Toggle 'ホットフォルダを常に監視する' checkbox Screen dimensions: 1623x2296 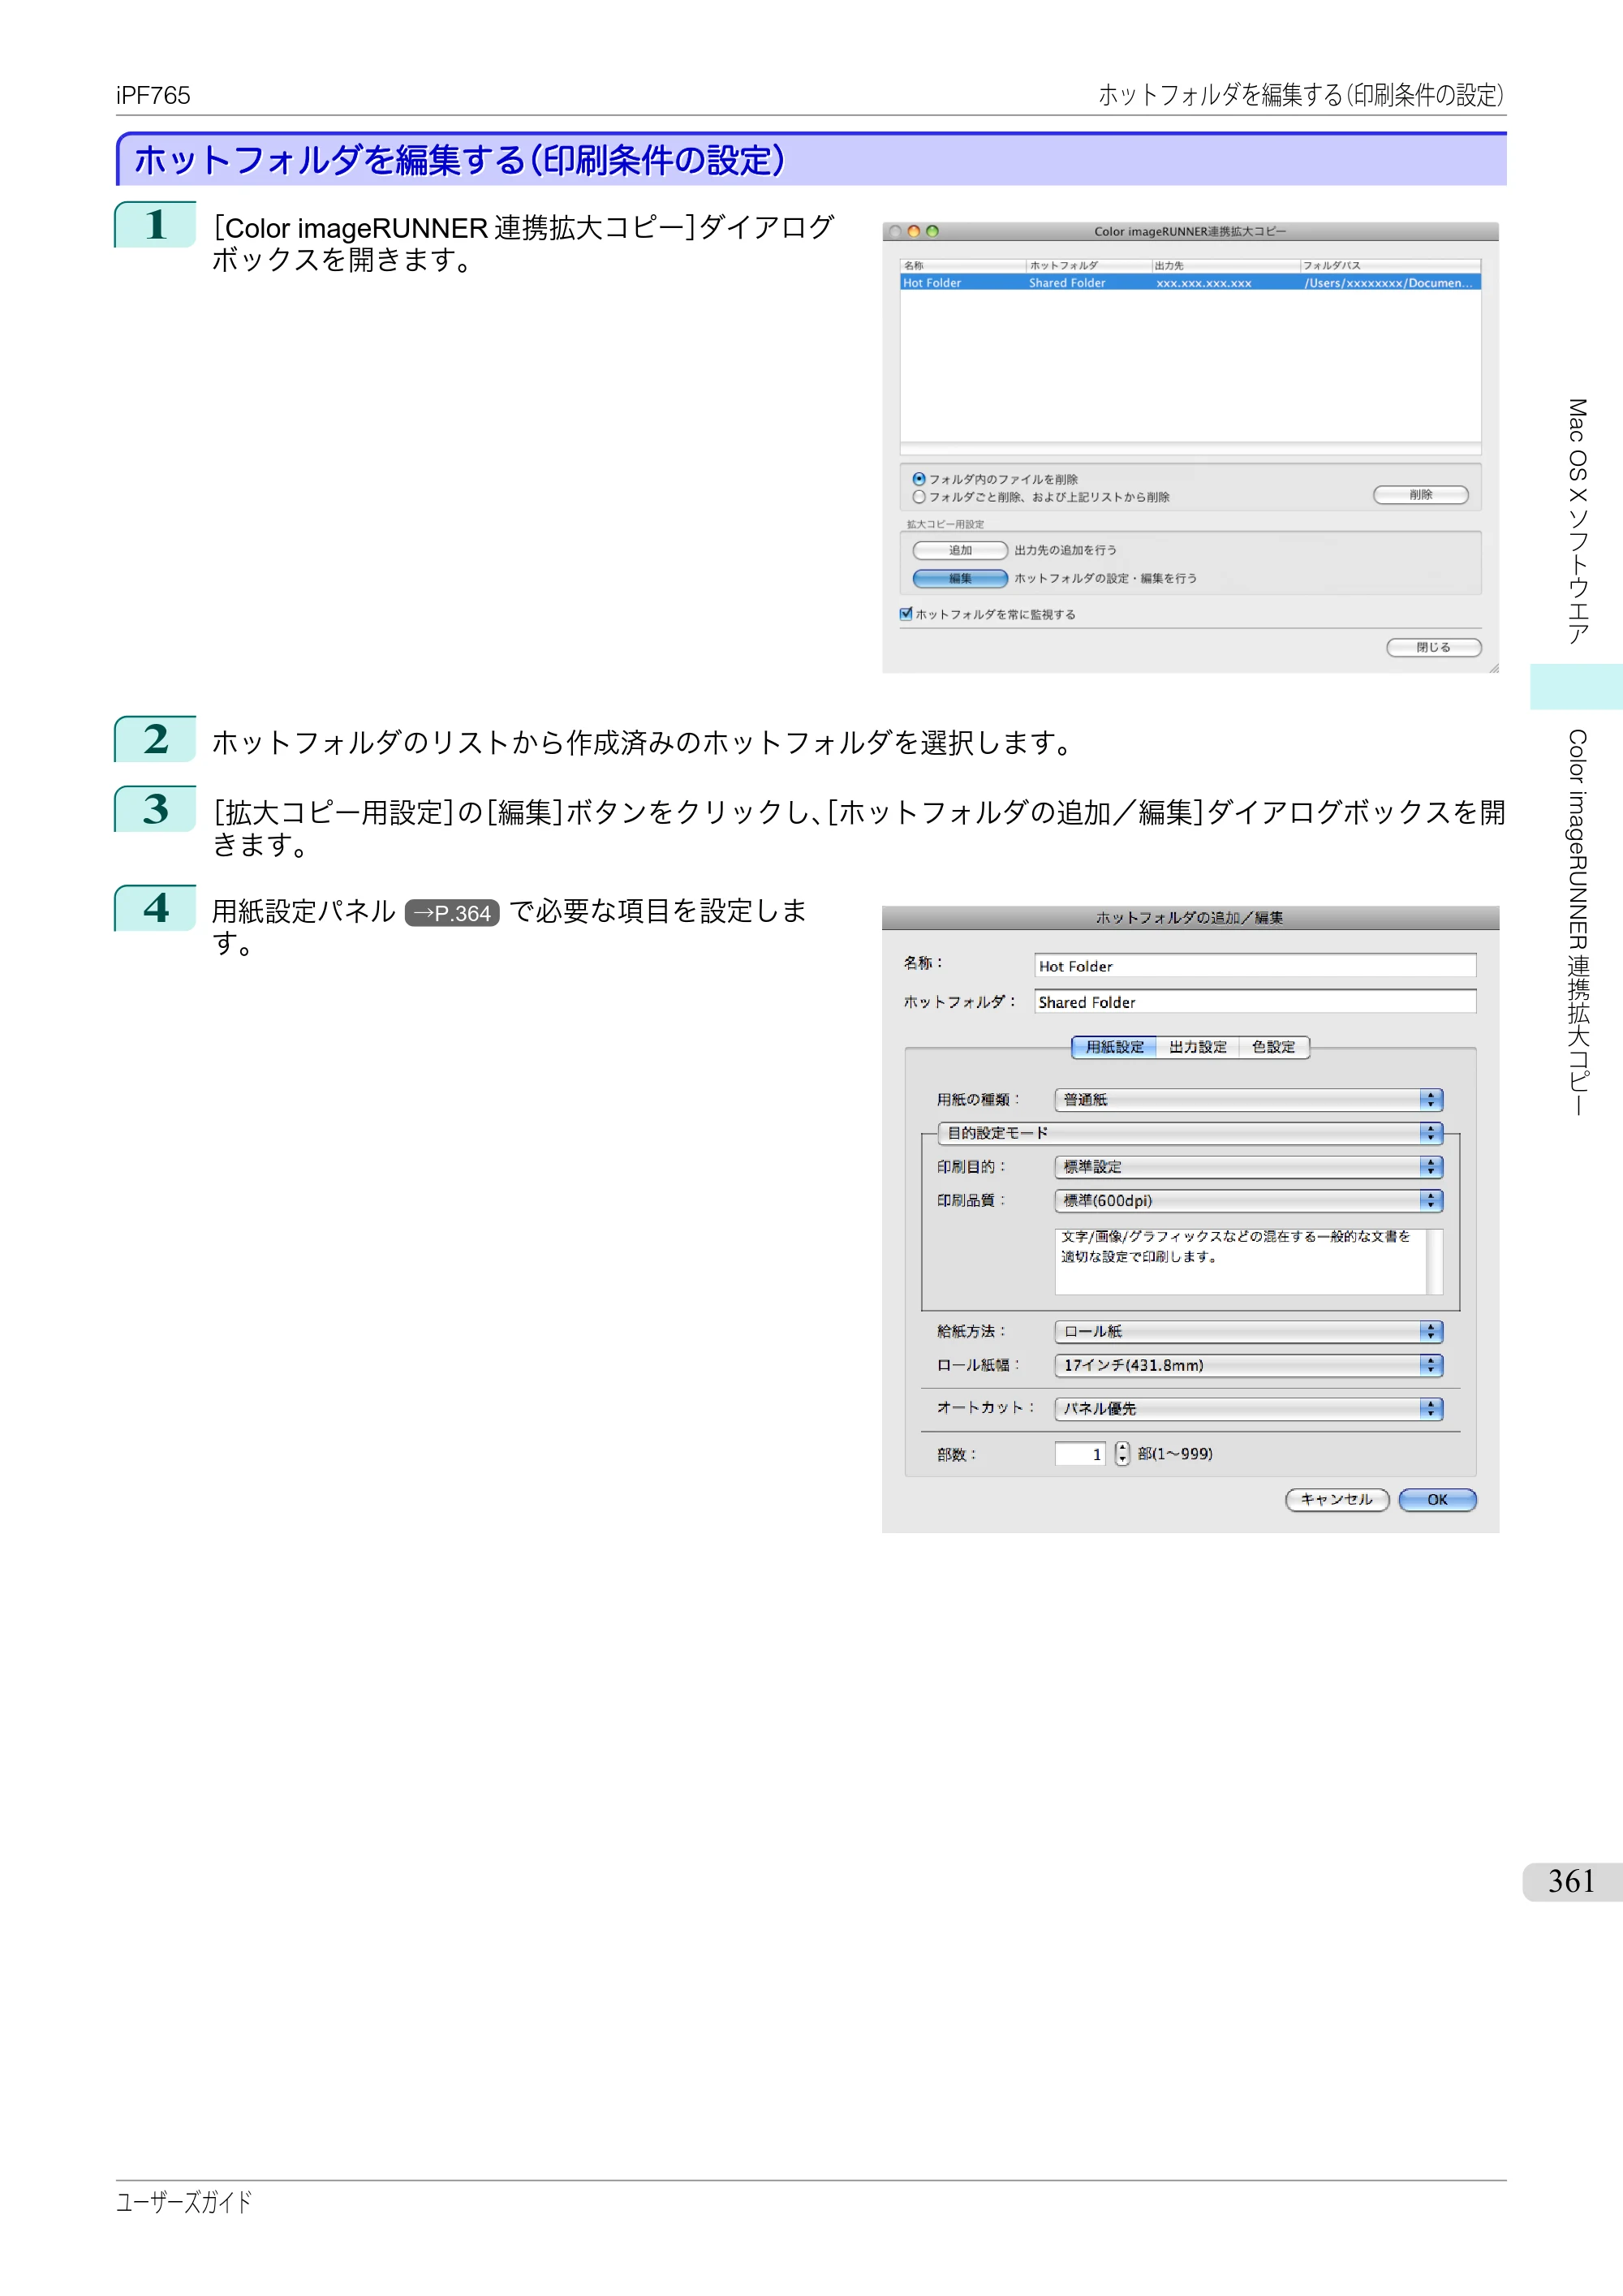(x=906, y=614)
